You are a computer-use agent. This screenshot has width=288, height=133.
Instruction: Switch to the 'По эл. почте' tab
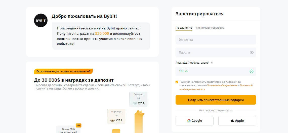point(184,28)
